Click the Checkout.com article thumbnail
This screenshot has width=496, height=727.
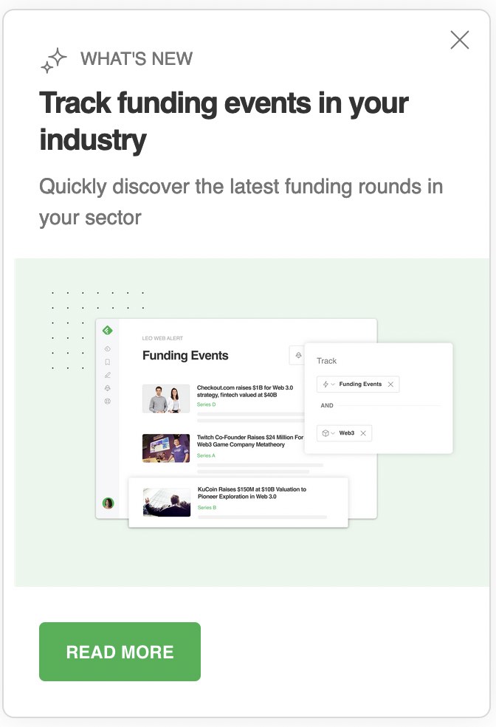pos(166,399)
